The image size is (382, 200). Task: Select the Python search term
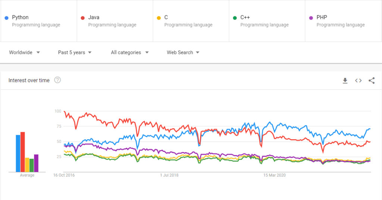click(x=20, y=17)
